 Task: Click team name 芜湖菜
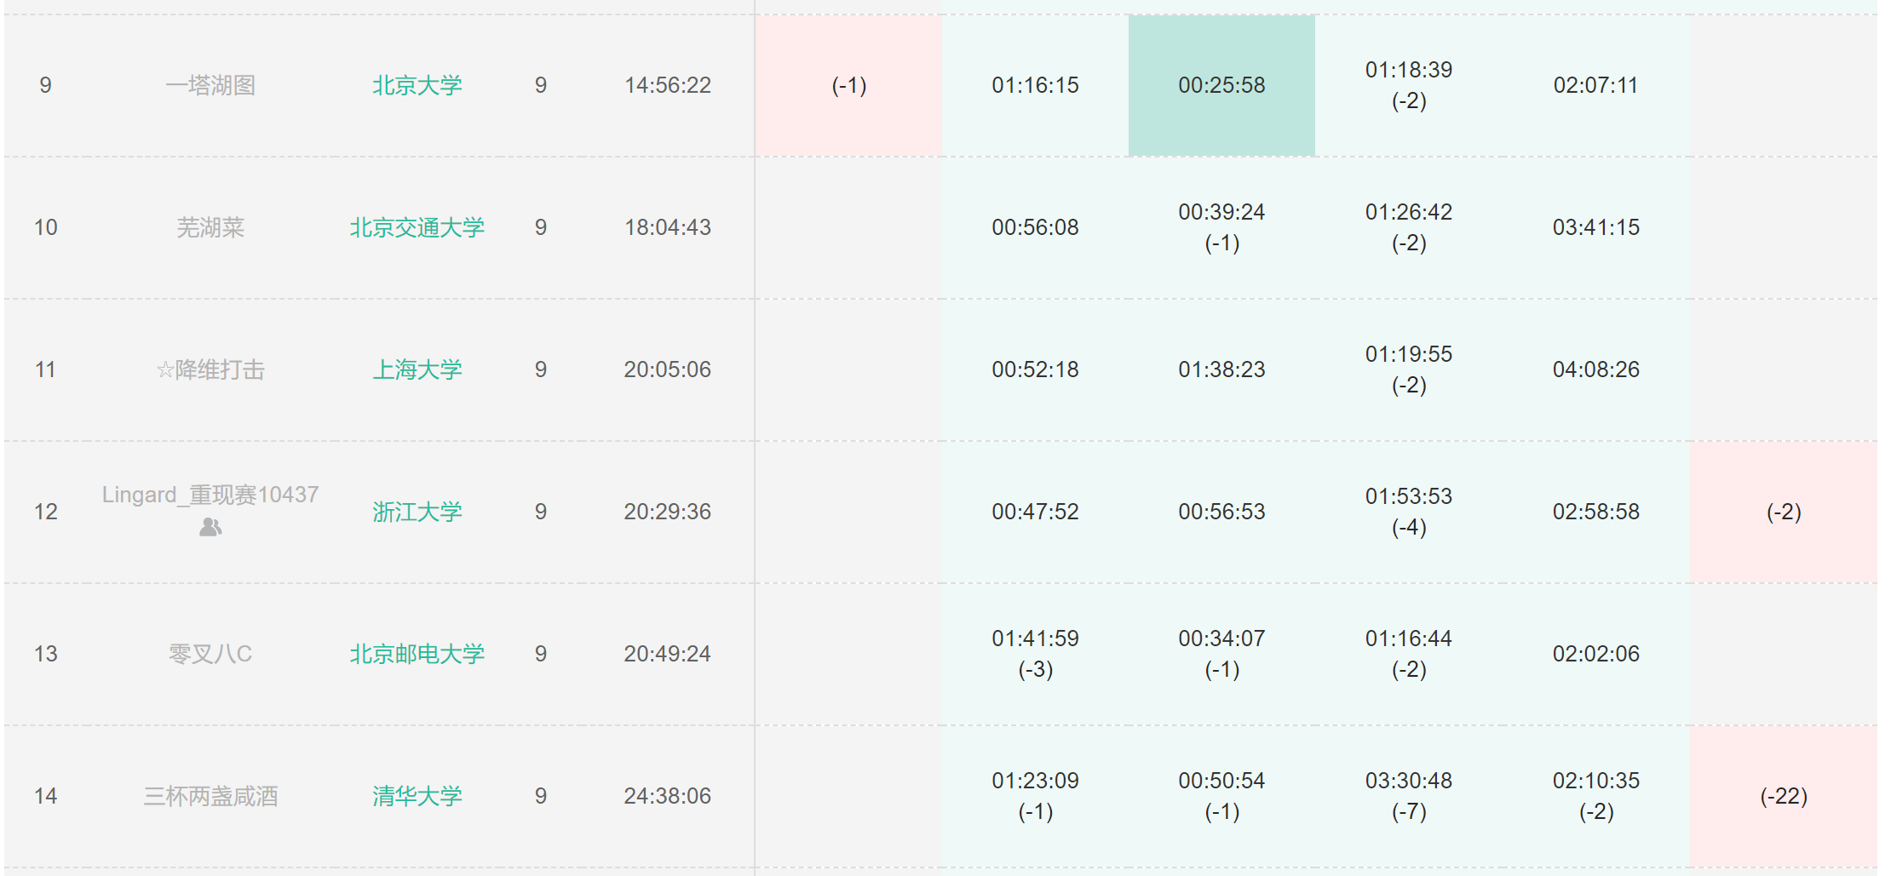(210, 227)
